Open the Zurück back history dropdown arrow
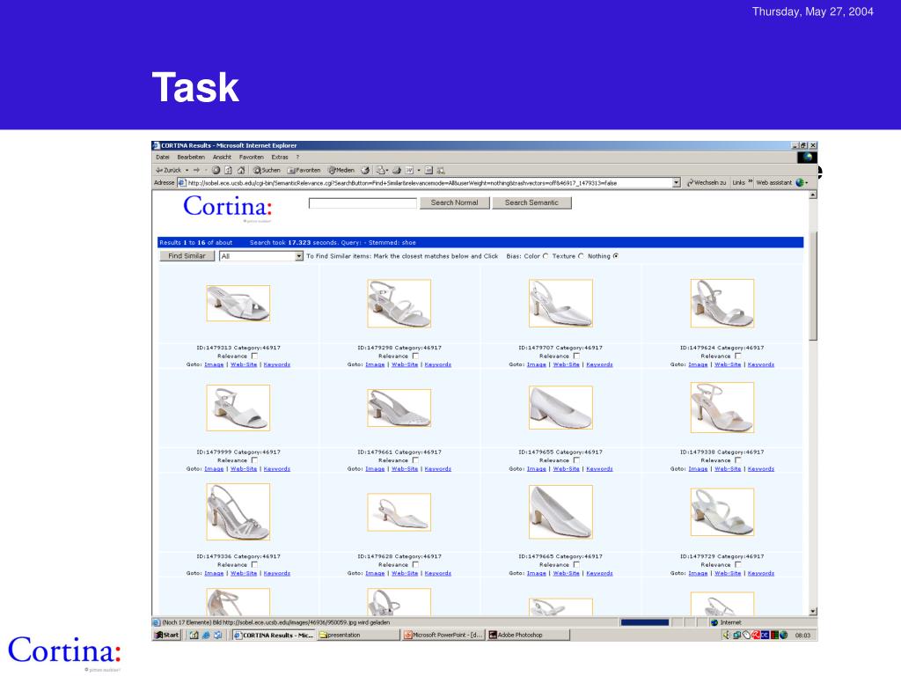This screenshot has width=901, height=676. coord(187,170)
